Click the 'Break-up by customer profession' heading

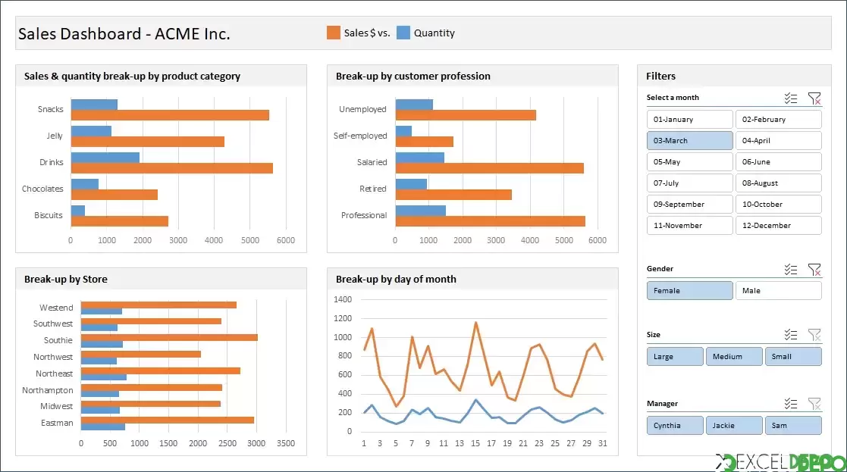pos(413,76)
